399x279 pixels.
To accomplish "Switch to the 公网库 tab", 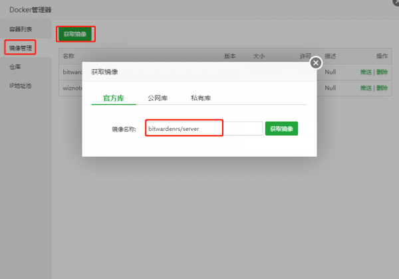I will pyautogui.click(x=158, y=98).
